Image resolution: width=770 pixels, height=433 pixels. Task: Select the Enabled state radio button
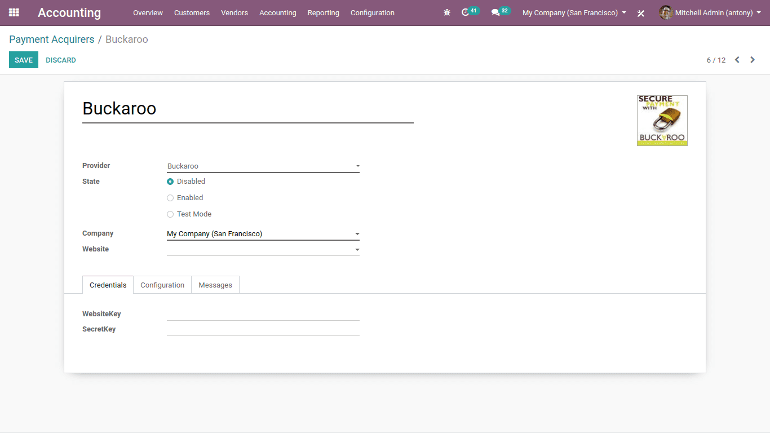tap(170, 198)
